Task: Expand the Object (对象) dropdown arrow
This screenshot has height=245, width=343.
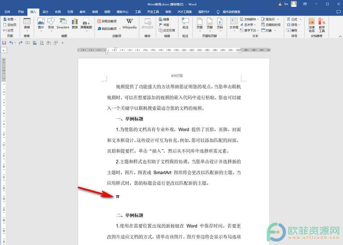Action: coord(275,30)
